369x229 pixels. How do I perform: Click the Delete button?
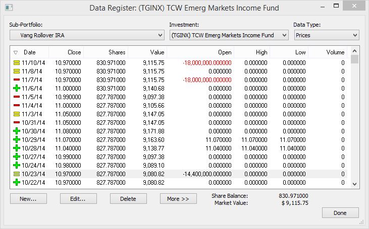[129, 199]
